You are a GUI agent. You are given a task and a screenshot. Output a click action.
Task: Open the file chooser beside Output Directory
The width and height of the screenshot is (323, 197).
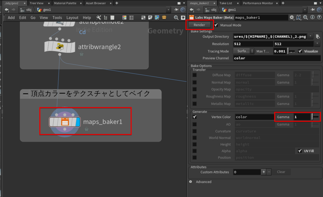point(318,37)
